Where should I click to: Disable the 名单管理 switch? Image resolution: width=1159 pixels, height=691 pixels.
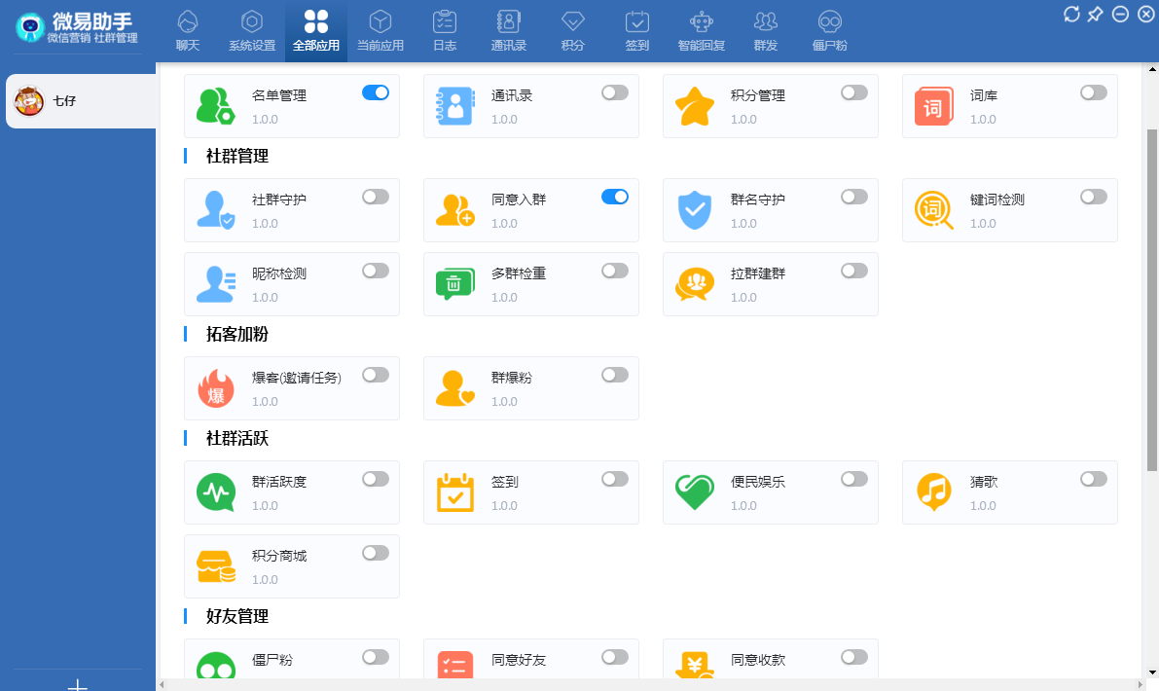point(376,92)
